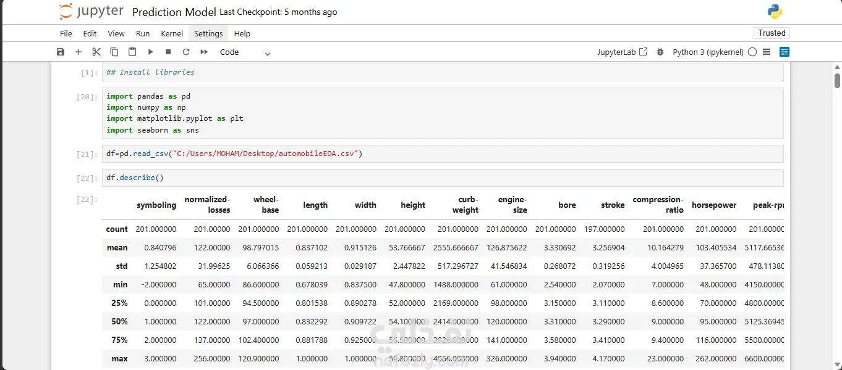Click the '50%' row label

pos(120,321)
